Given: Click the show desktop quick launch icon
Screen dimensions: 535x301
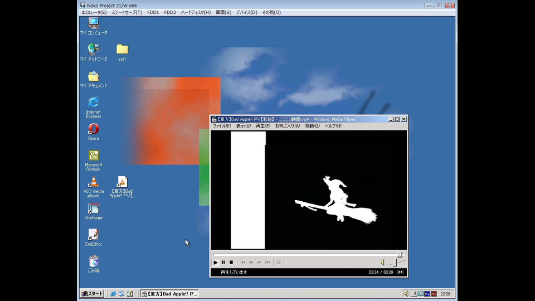Looking at the screenshot, I should point(130,294).
